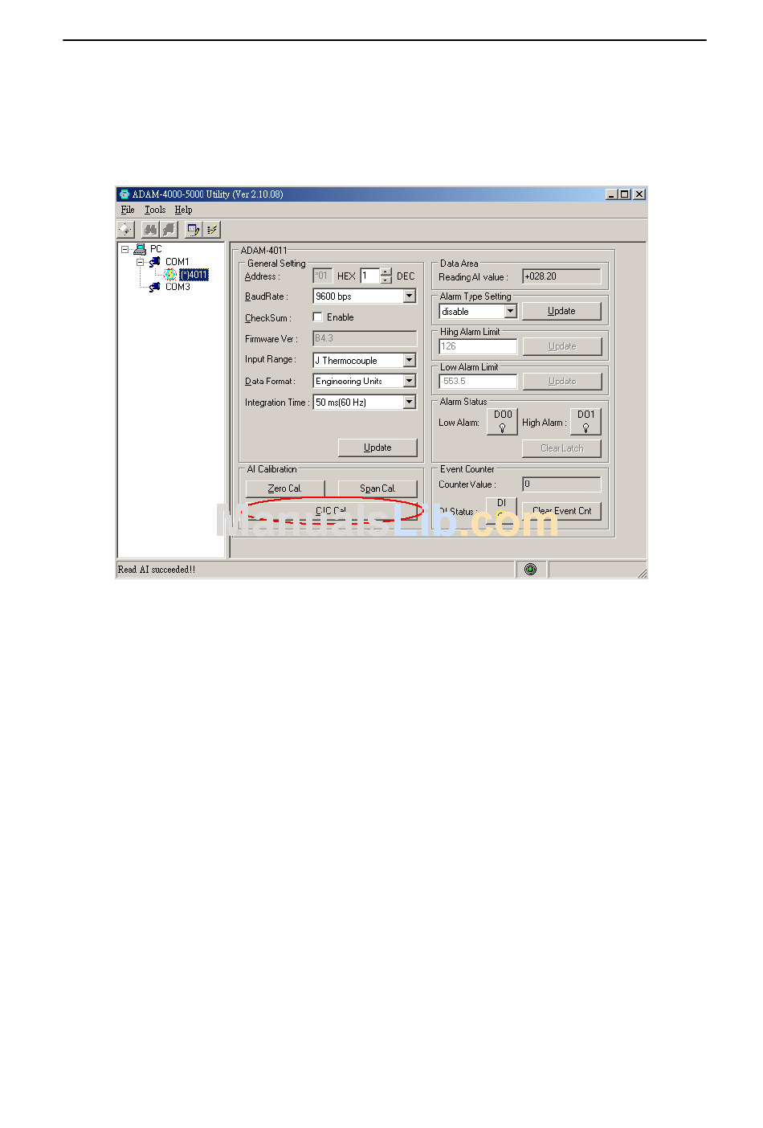Click the binoculars search toolbar icon
Image resolution: width=763 pixels, height=1128 pixels.
(150, 230)
